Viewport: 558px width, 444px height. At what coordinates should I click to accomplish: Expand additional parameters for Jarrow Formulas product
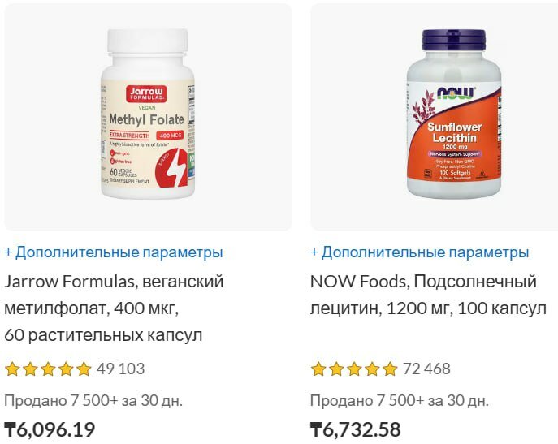pos(114,252)
